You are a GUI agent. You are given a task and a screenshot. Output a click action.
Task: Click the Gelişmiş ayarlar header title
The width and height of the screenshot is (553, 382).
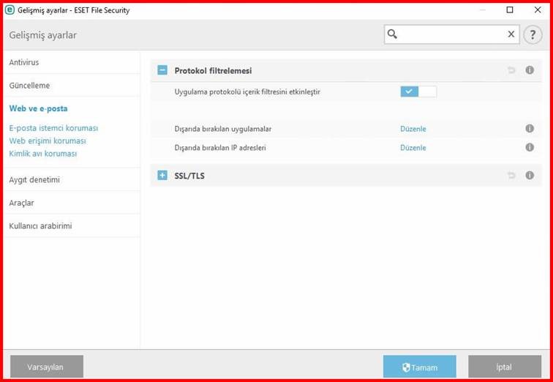point(42,35)
